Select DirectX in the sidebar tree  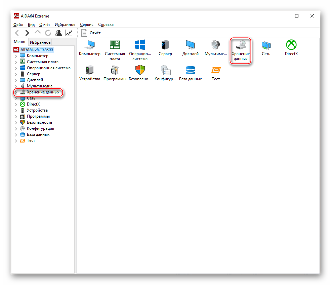tap(33, 104)
